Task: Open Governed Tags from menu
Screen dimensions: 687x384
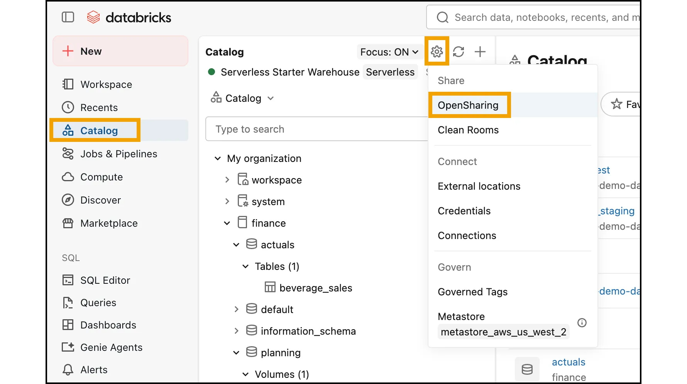Action: click(x=513, y=292)
